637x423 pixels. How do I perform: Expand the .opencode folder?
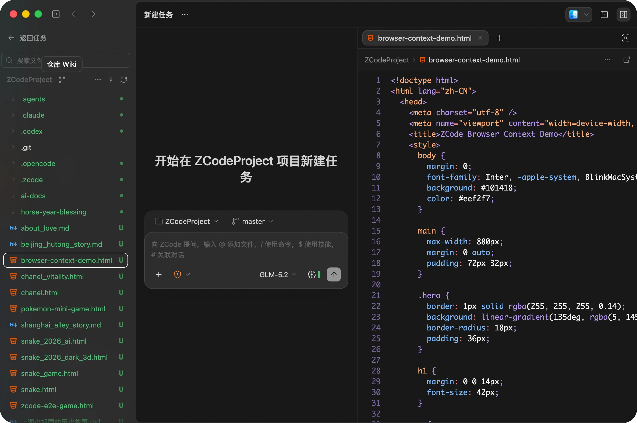click(x=66, y=164)
